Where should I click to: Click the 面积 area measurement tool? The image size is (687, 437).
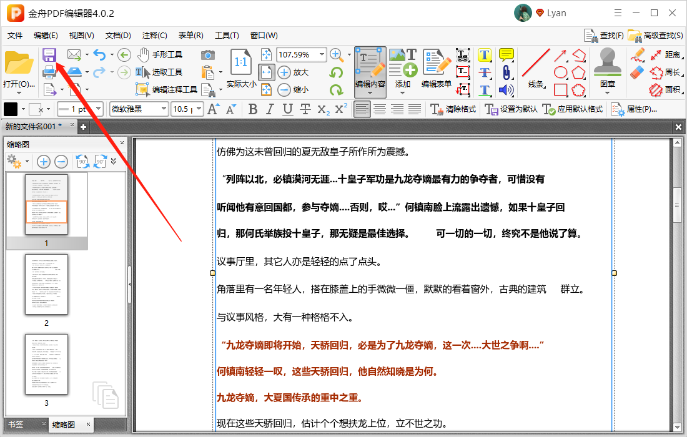pos(662,89)
